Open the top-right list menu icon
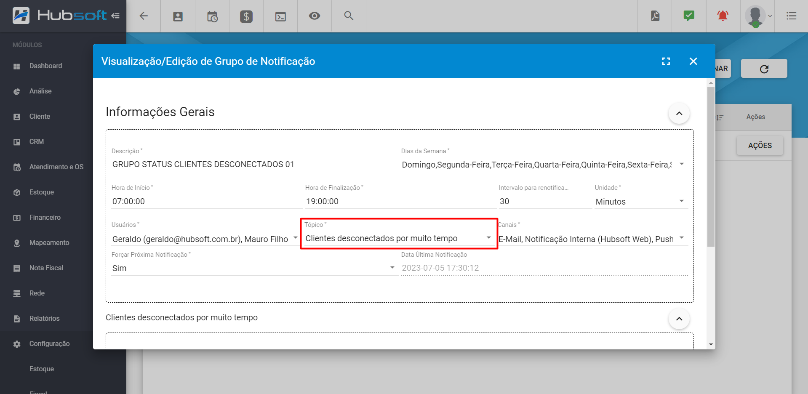 pyautogui.click(x=792, y=16)
